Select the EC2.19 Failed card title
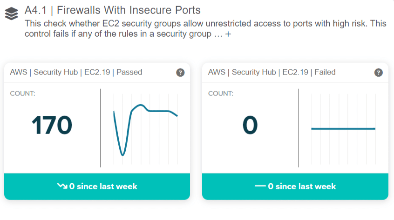This screenshot has width=394, height=220. 272,72
